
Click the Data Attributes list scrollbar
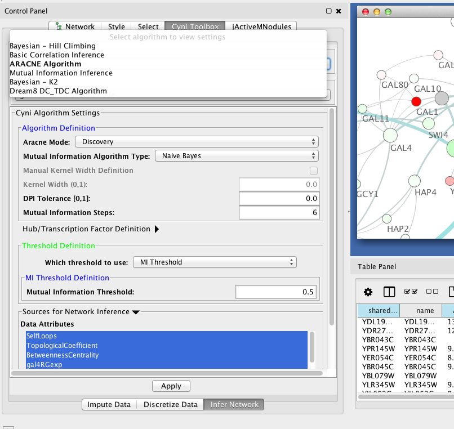point(311,348)
